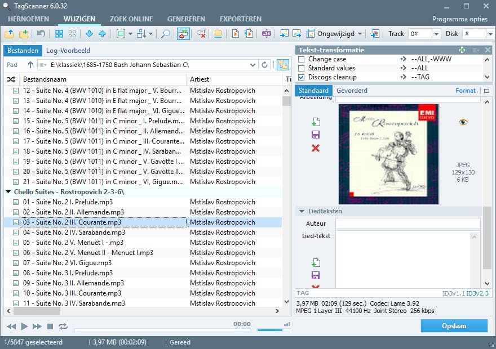Uncheck the Discogs cleanup option

(x=301, y=77)
